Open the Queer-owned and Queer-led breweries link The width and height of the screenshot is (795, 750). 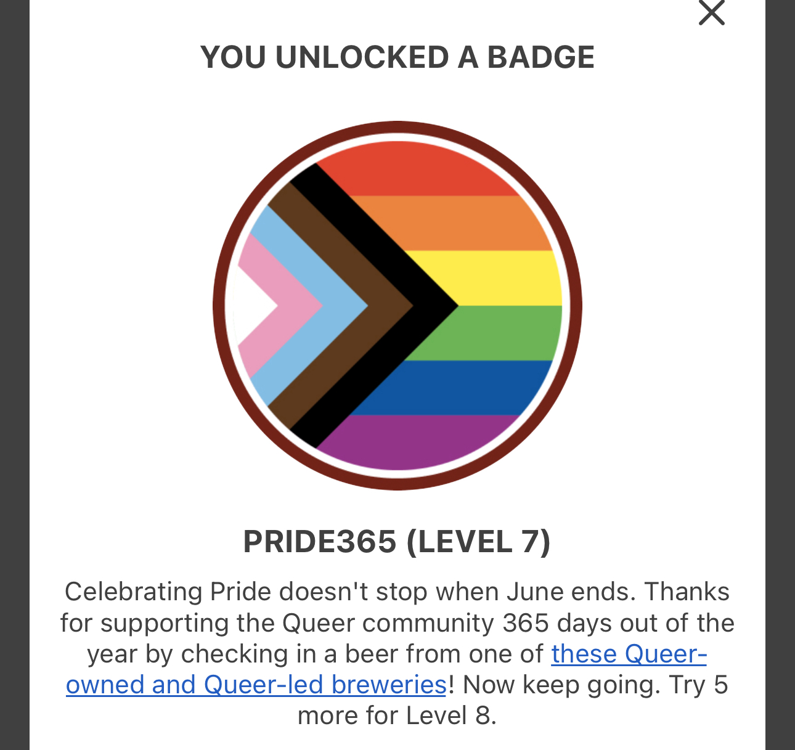click(x=256, y=685)
